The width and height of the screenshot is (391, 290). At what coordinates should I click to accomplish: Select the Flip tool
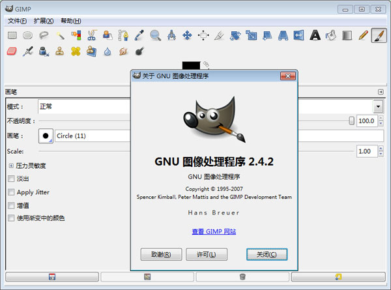(298, 35)
